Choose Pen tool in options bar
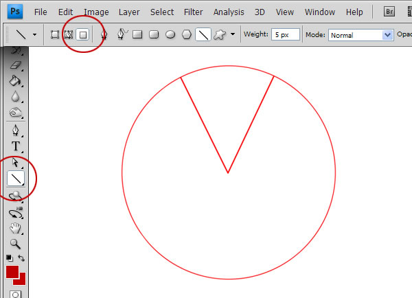 pyautogui.click(x=104, y=34)
